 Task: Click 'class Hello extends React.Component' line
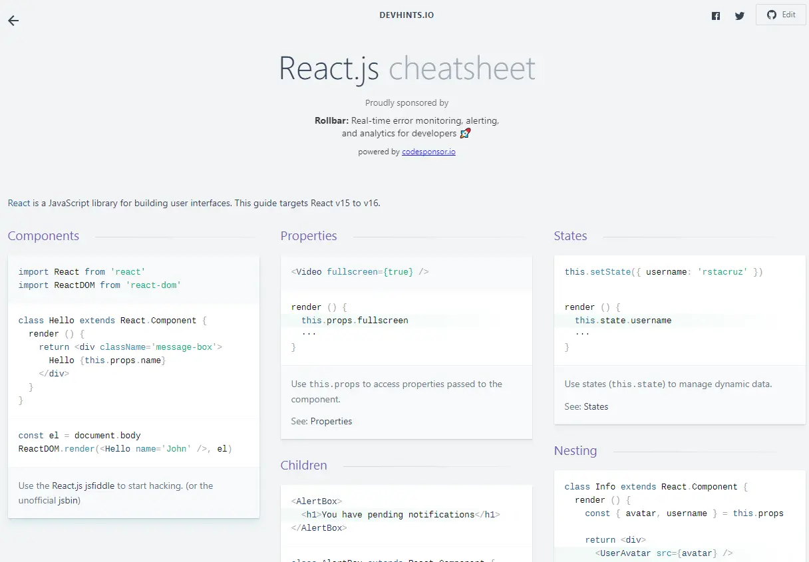112,321
